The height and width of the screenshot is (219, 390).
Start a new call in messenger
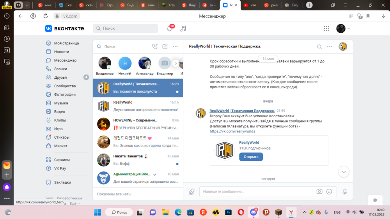pos(155,46)
